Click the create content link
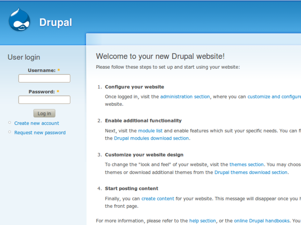The image size is (301, 225). tap(158, 199)
